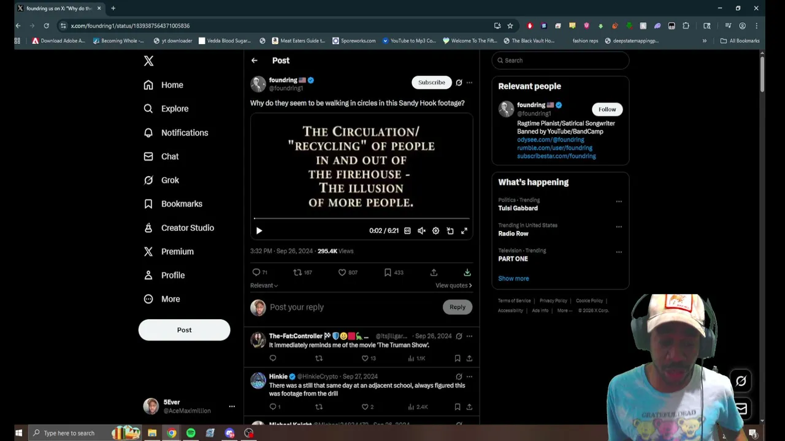
Task: Enter video fullscreen
Action: pos(464,231)
